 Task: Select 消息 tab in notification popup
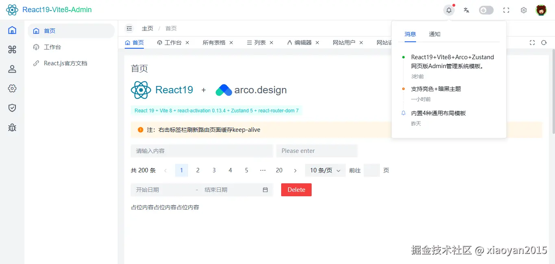[x=410, y=34]
